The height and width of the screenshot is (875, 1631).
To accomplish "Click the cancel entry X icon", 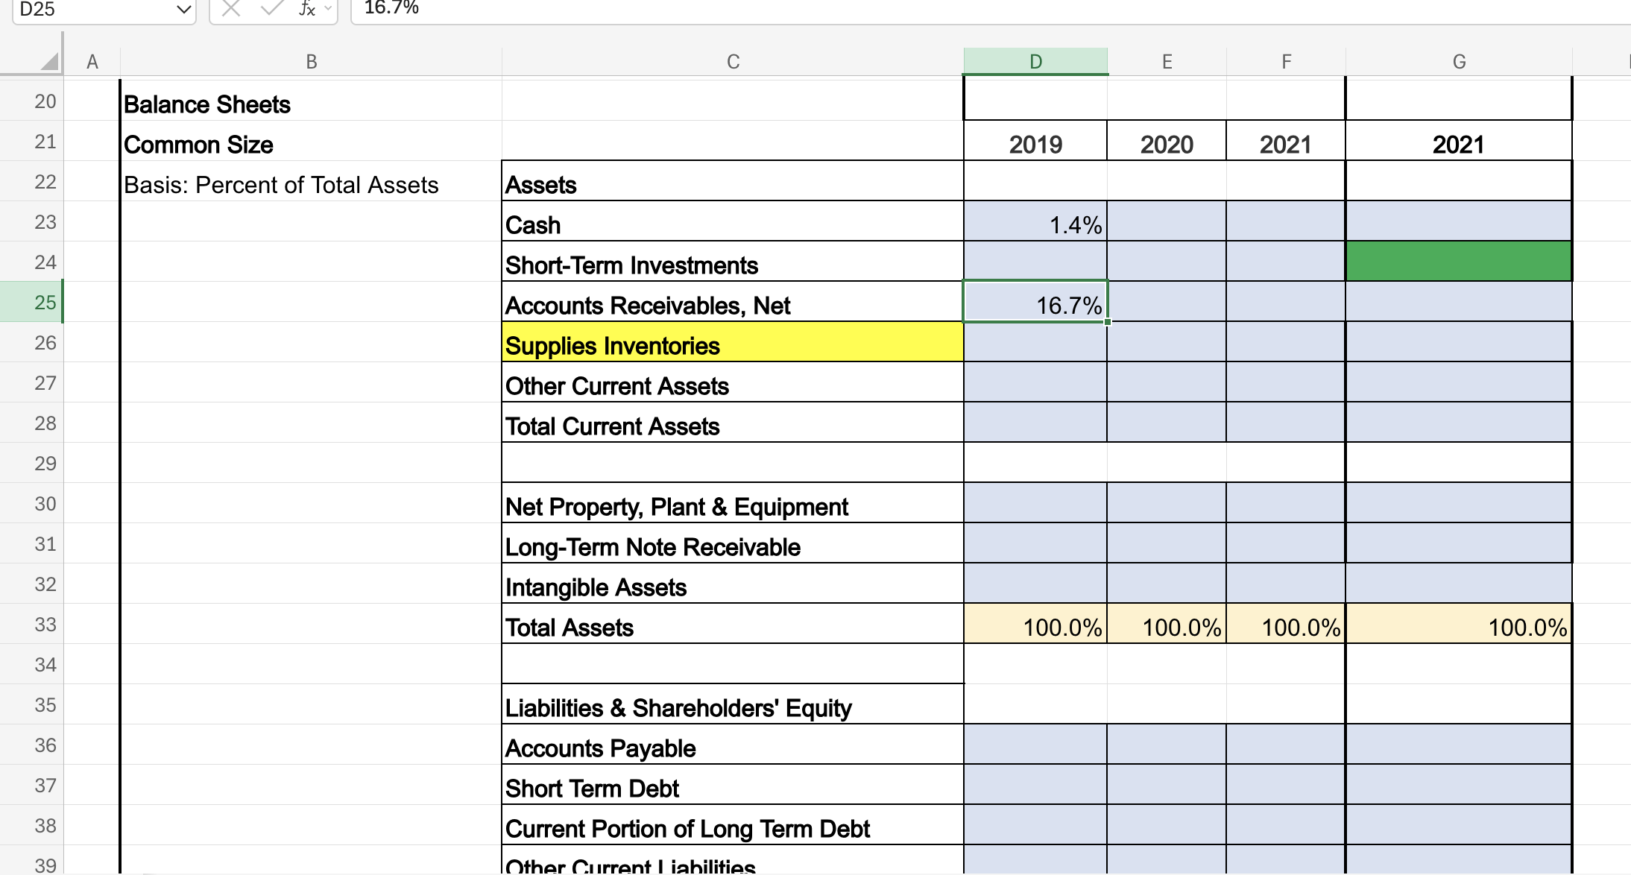I will coord(231,8).
